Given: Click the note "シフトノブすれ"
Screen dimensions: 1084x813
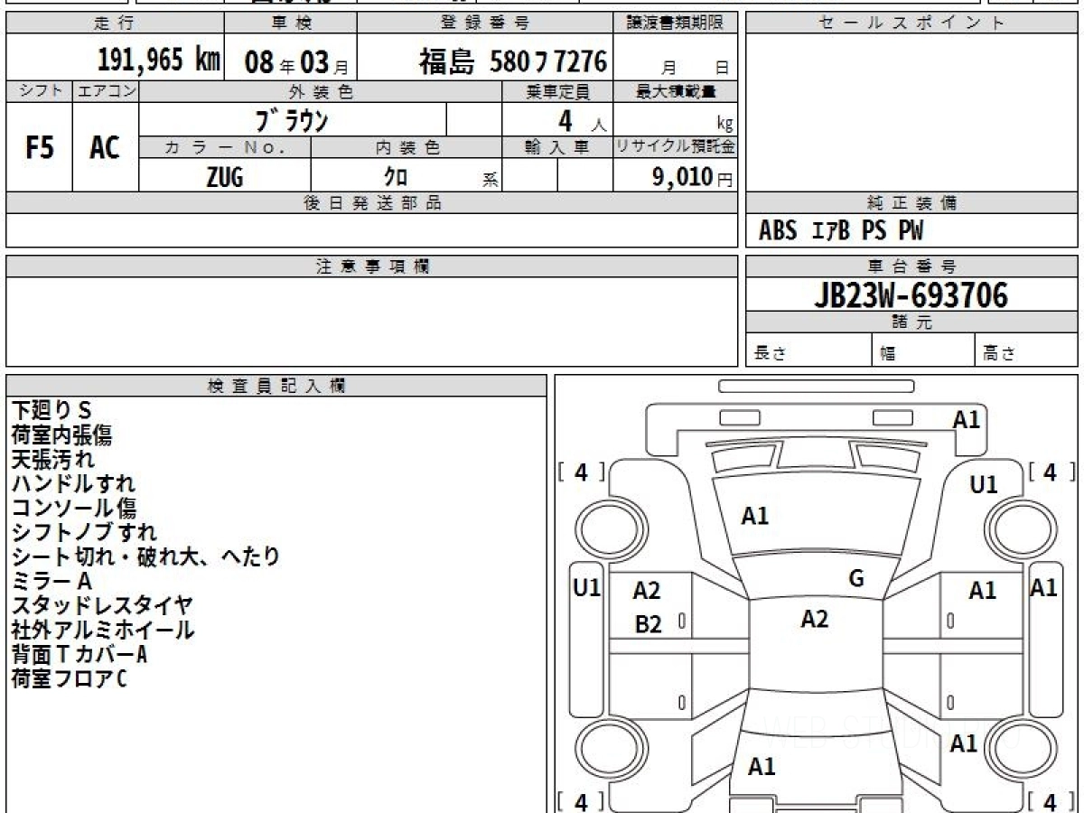Looking at the screenshot, I should (x=84, y=533).
